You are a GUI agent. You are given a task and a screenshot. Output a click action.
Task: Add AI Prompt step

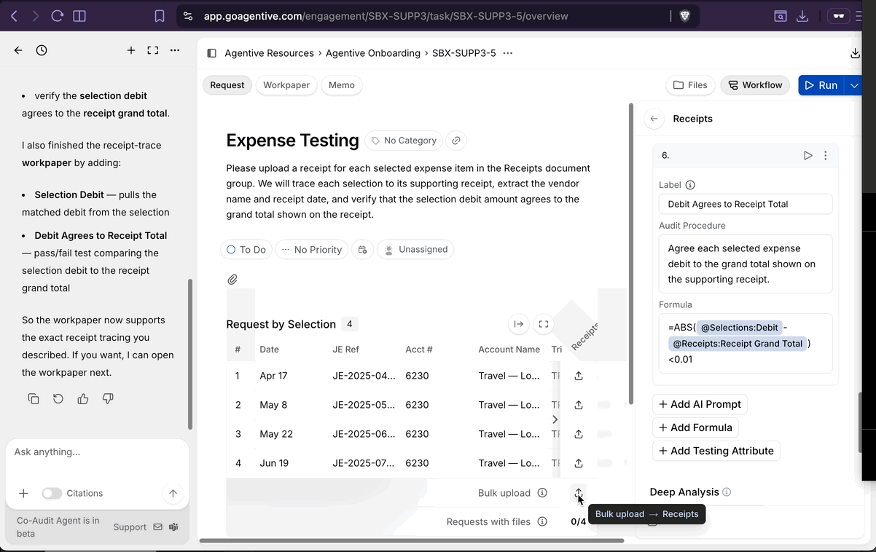click(700, 404)
